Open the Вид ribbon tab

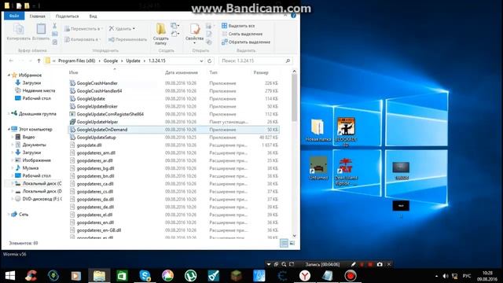click(93, 16)
